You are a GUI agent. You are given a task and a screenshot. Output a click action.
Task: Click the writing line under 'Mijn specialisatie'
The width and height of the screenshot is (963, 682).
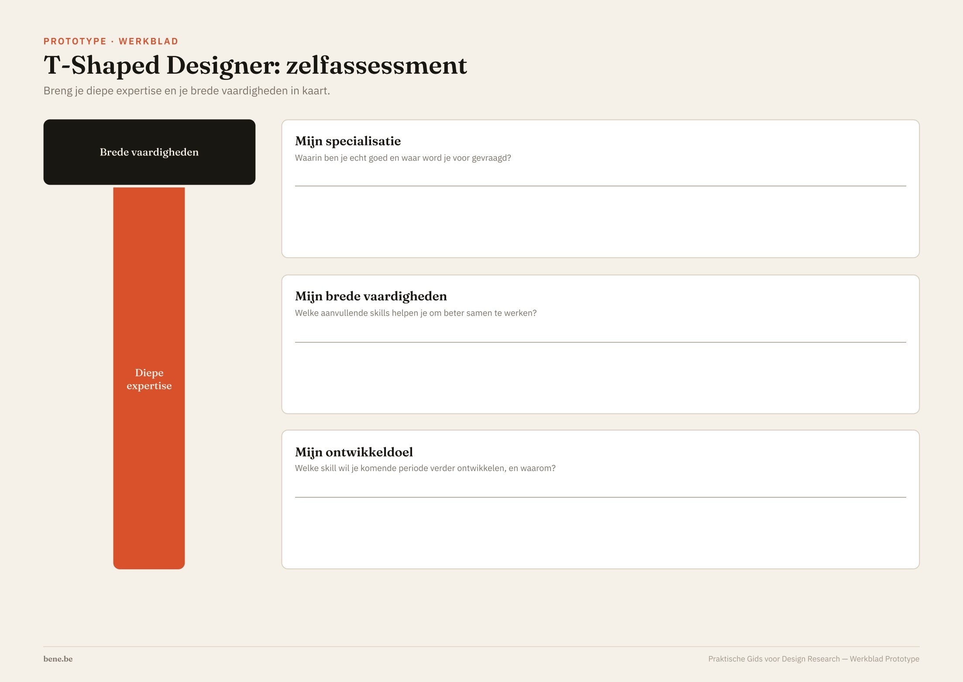coord(601,186)
